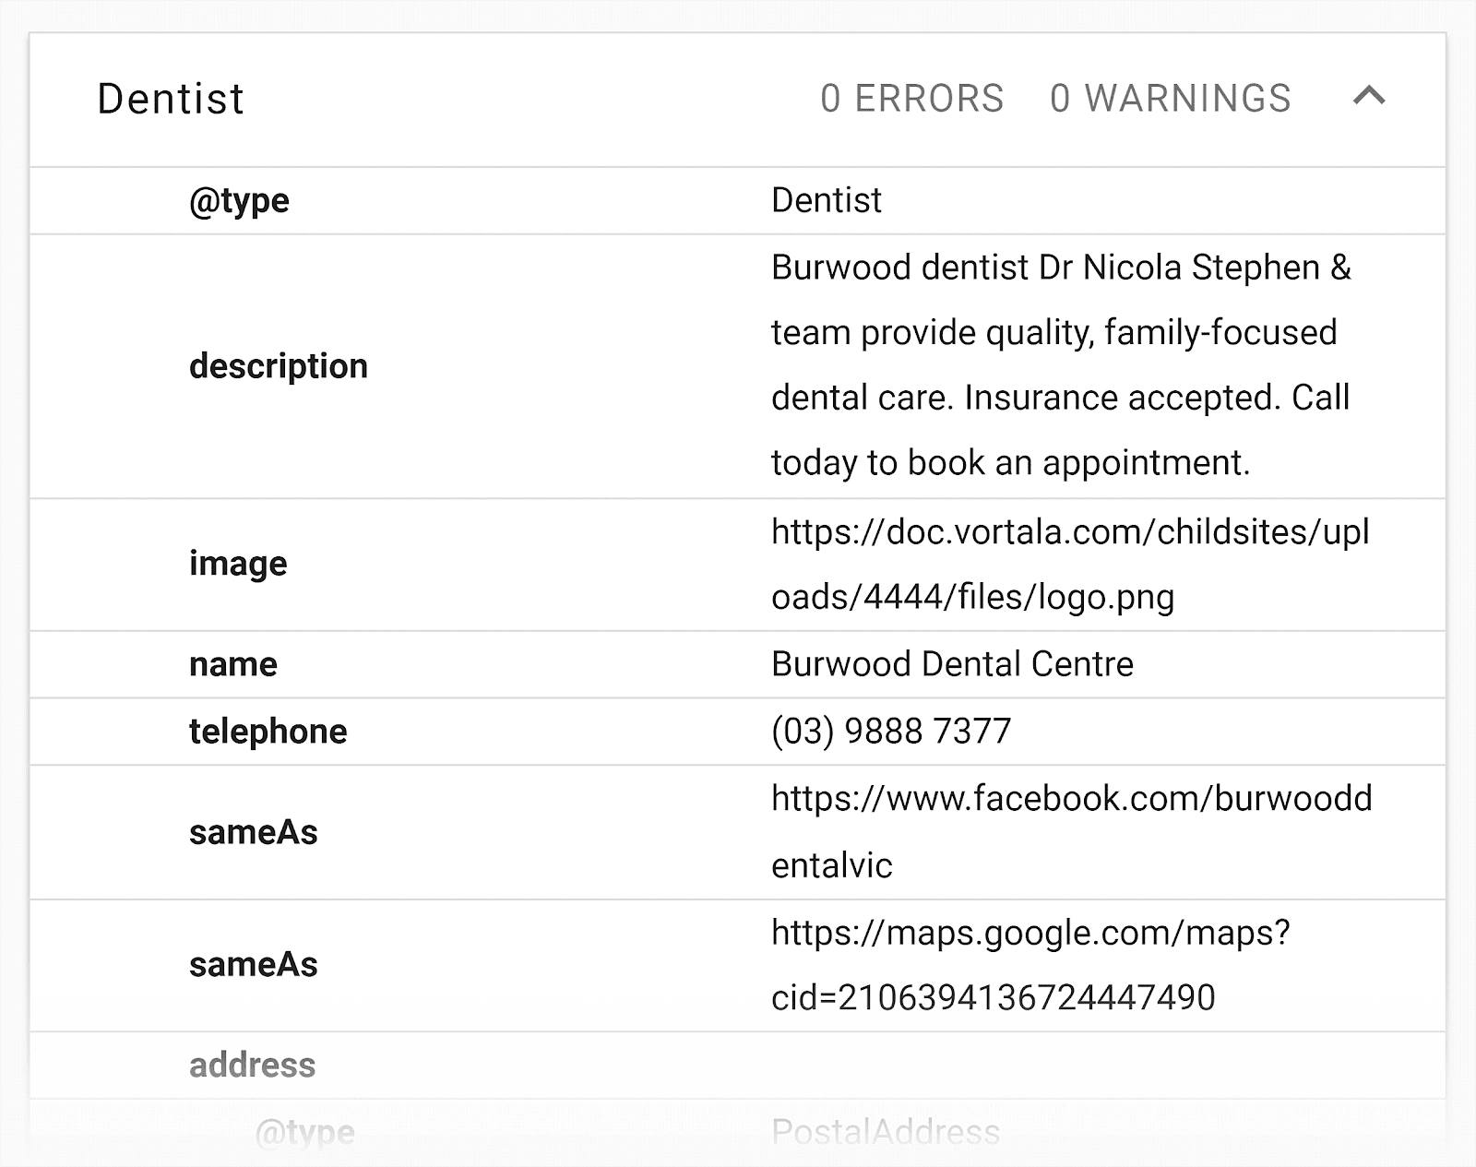This screenshot has width=1476, height=1167.
Task: Select the telephone property label
Action: (268, 731)
